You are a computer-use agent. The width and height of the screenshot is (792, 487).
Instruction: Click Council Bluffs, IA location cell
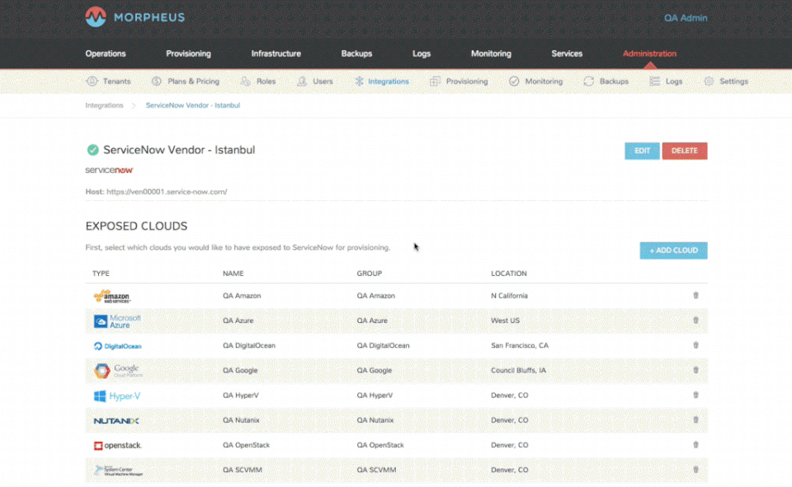pyautogui.click(x=518, y=370)
